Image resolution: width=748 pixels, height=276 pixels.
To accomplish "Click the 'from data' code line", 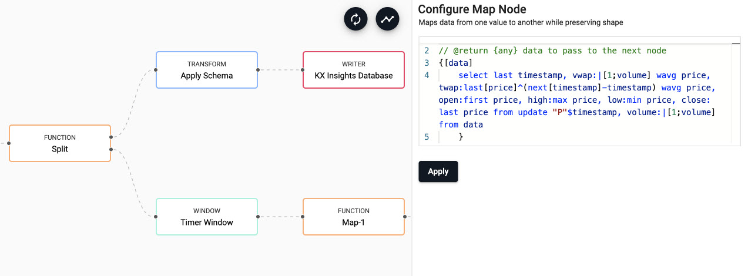I will pyautogui.click(x=461, y=124).
